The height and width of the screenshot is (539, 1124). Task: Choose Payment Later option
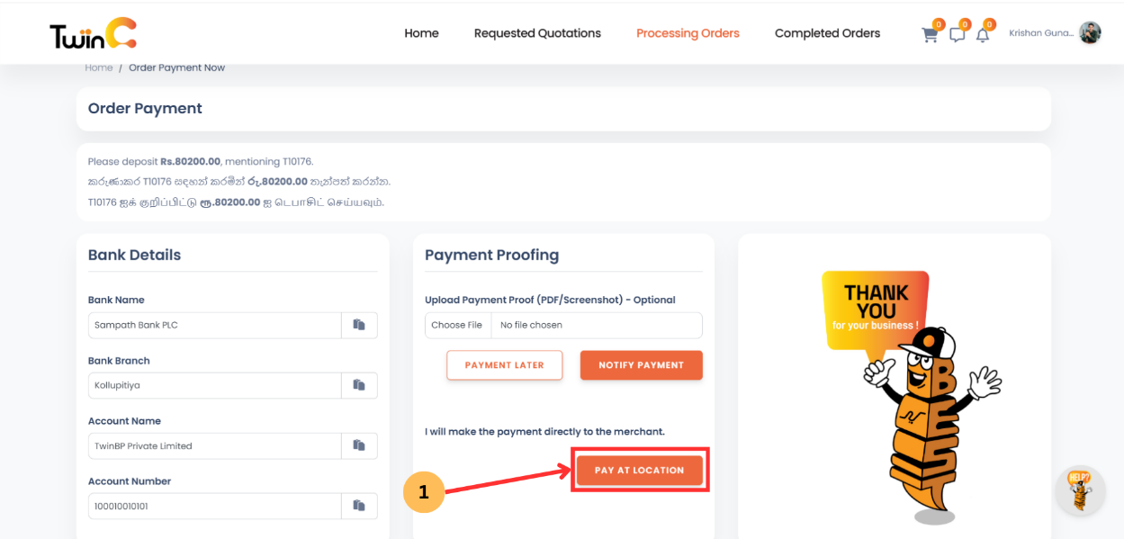coord(504,364)
